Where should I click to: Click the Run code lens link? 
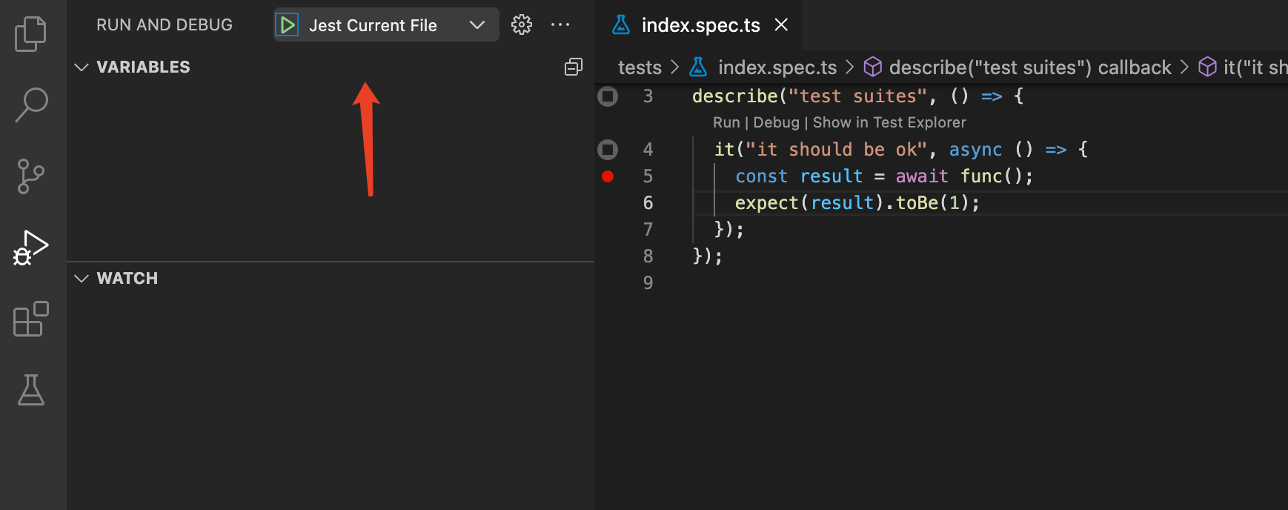[726, 123]
